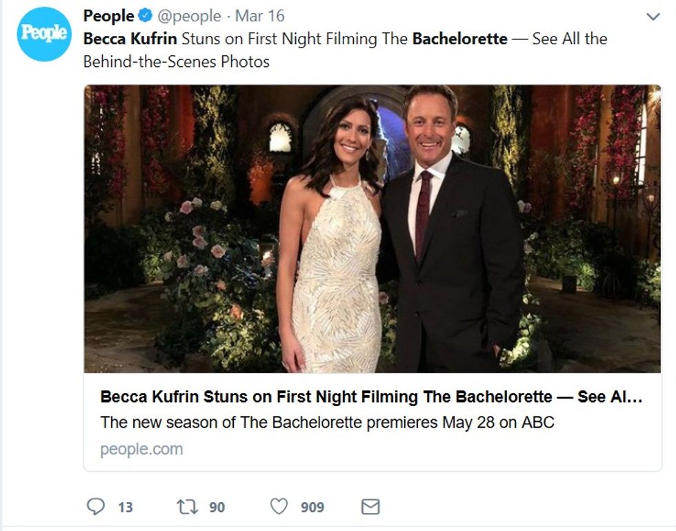Viewport: 676px width, 531px height.
Task: Click "Behind-the-Scenes Photos" tweet text line
Action: 176,61
